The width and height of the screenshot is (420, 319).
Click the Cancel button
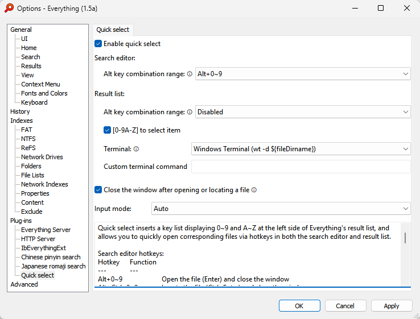345,305
